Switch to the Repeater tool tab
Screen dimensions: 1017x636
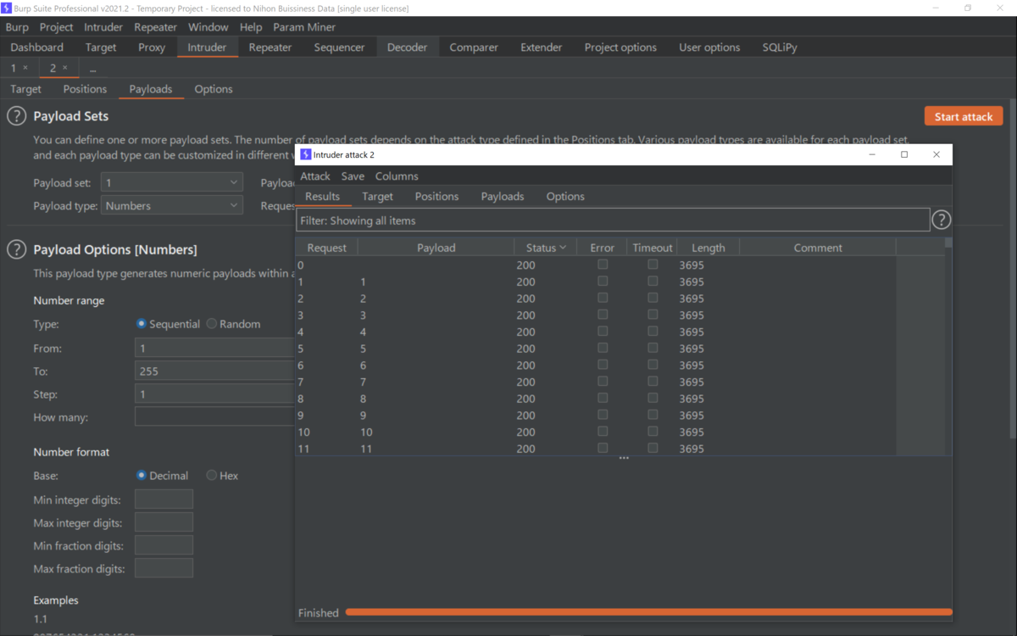[x=270, y=47]
